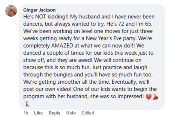
Task: Click the Ginger Jackson name link
Action: point(39,10)
